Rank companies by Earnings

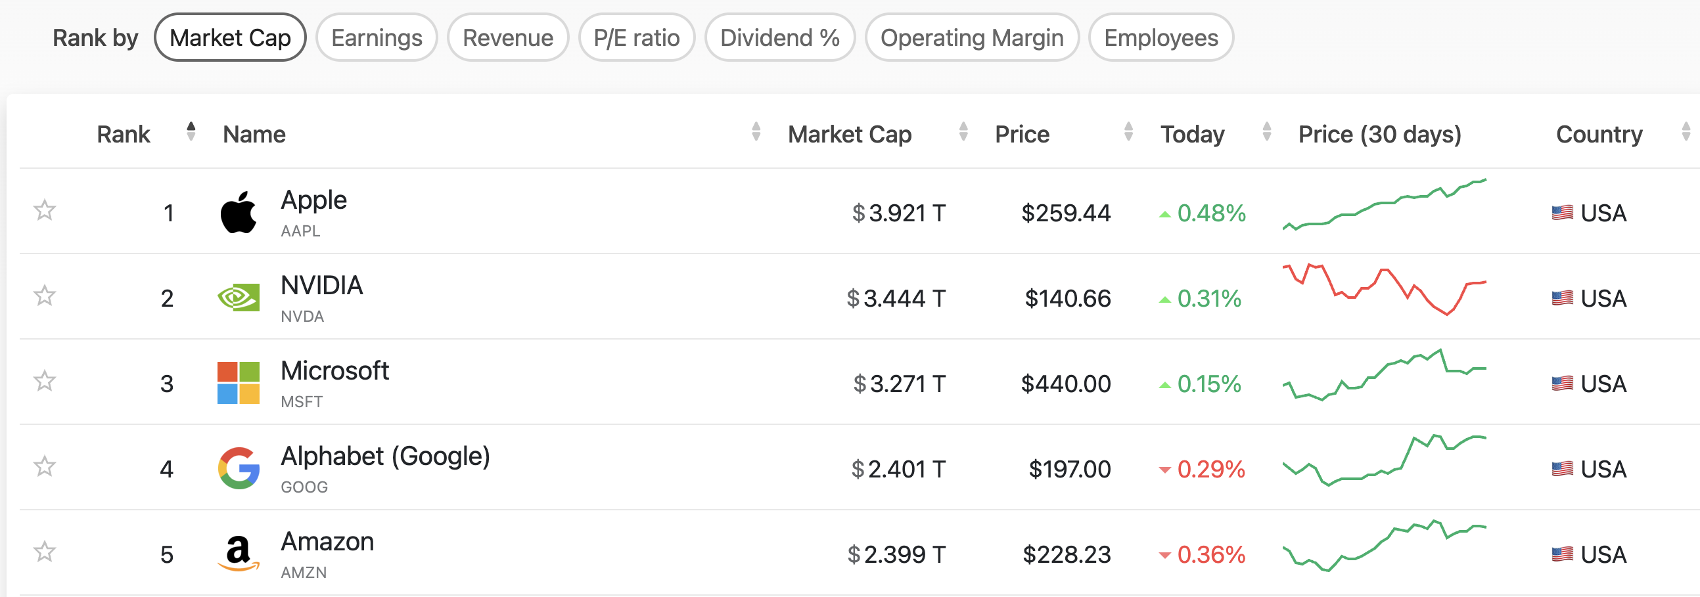(376, 37)
